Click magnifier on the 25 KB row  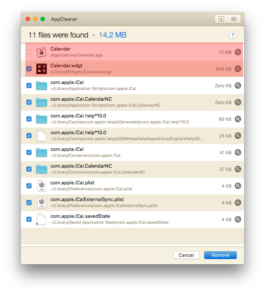pyautogui.click(x=238, y=136)
